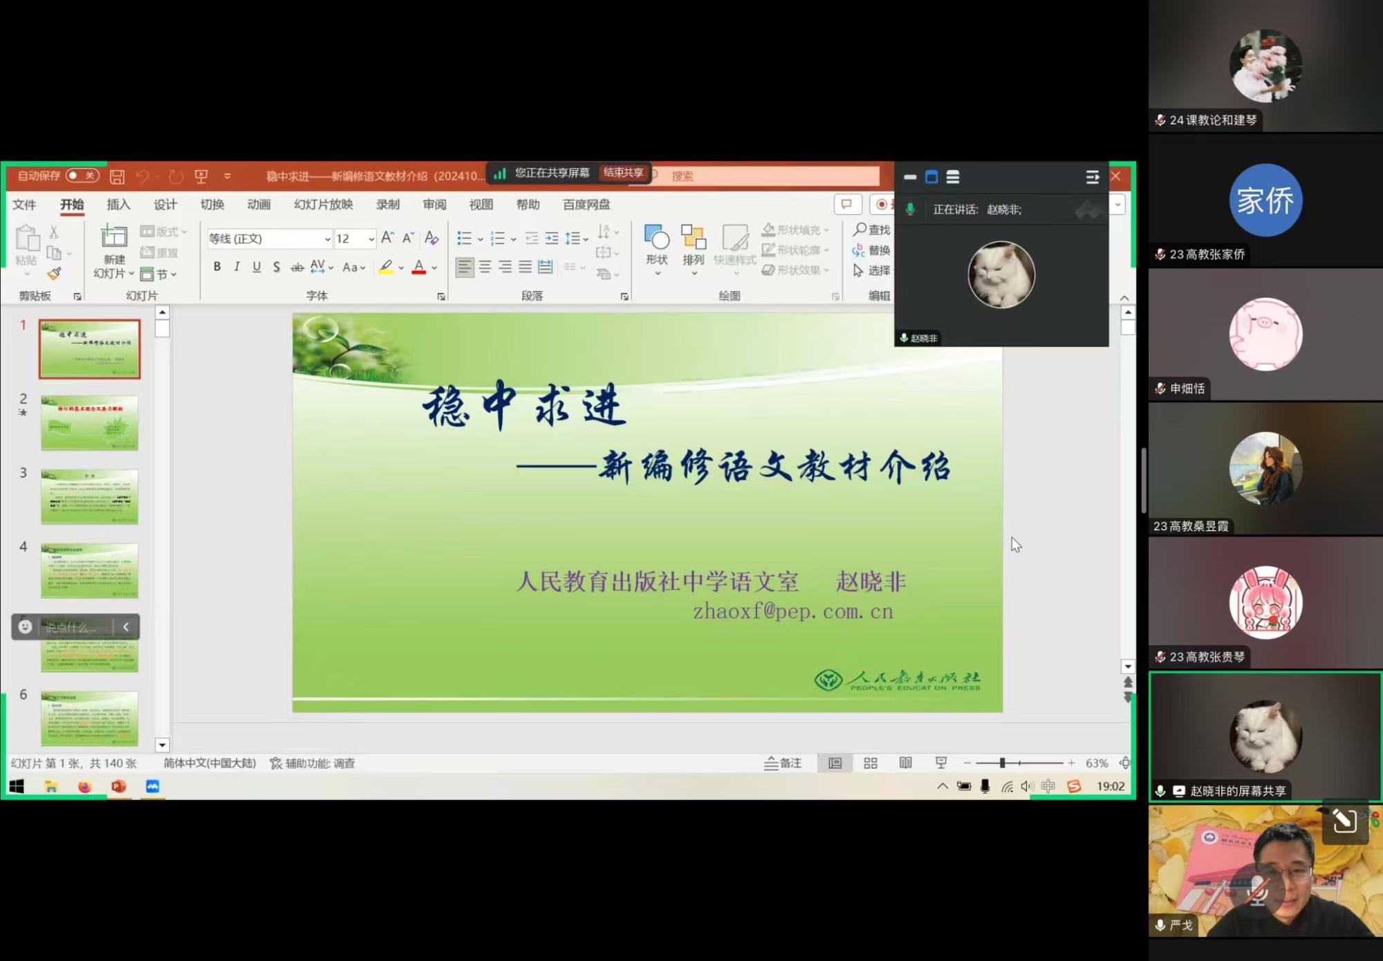Justify text alignment
This screenshot has height=961, width=1383.
526,267
